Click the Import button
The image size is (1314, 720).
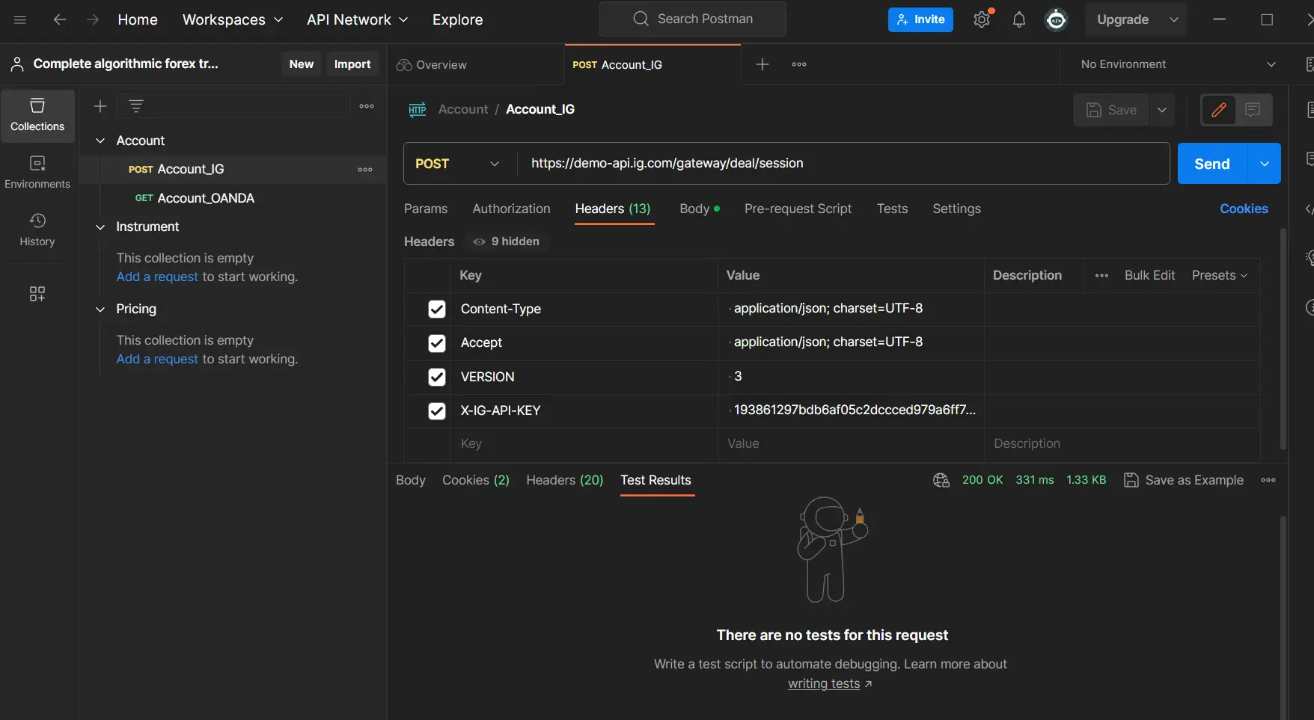click(x=352, y=64)
